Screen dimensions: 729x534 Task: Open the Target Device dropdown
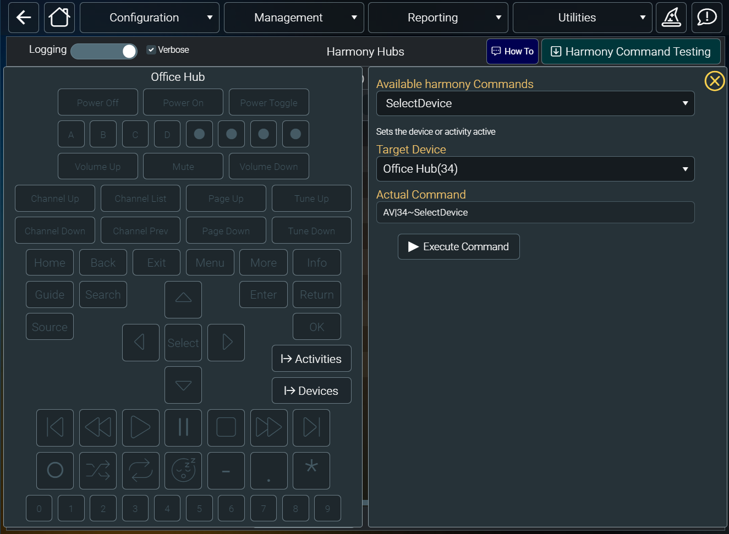(535, 169)
